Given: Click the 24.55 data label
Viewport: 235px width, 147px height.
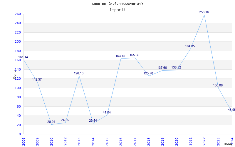Looking at the screenshot, I should point(65,120).
